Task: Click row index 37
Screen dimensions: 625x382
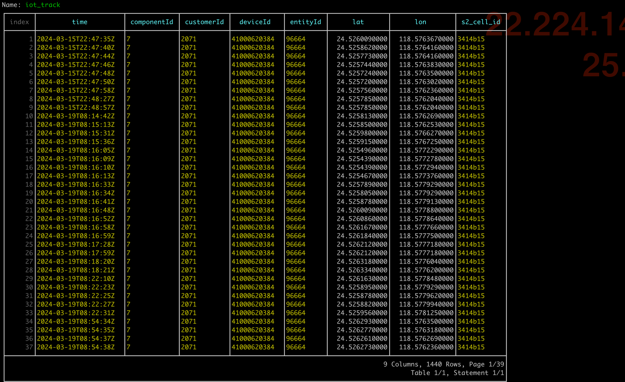Action: [x=29, y=347]
